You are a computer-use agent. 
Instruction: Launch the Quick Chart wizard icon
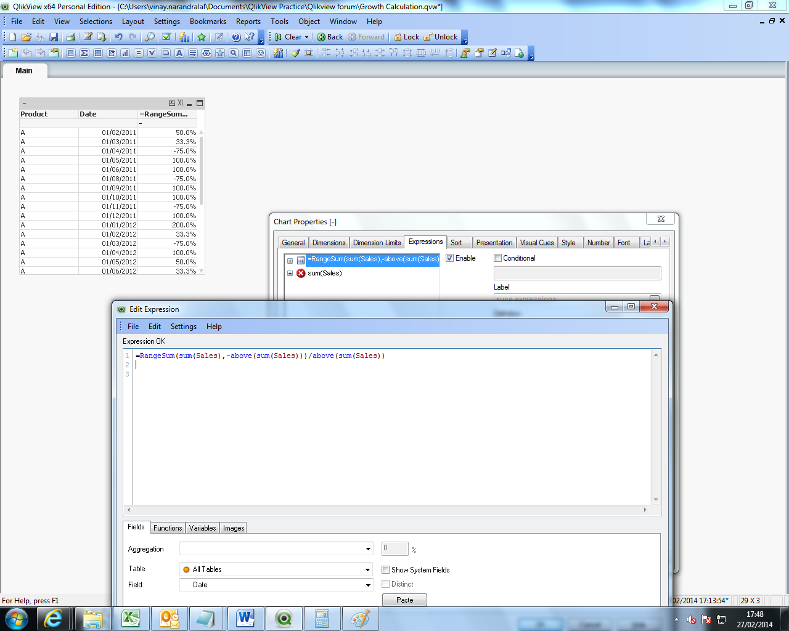tap(184, 37)
